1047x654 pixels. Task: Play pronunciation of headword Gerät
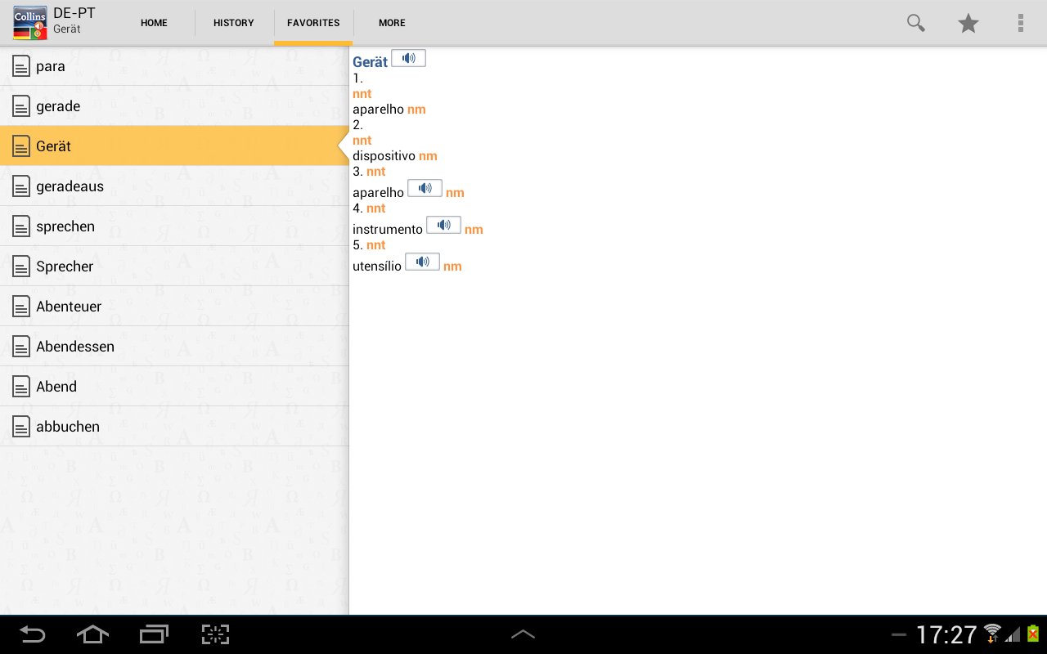(x=408, y=58)
